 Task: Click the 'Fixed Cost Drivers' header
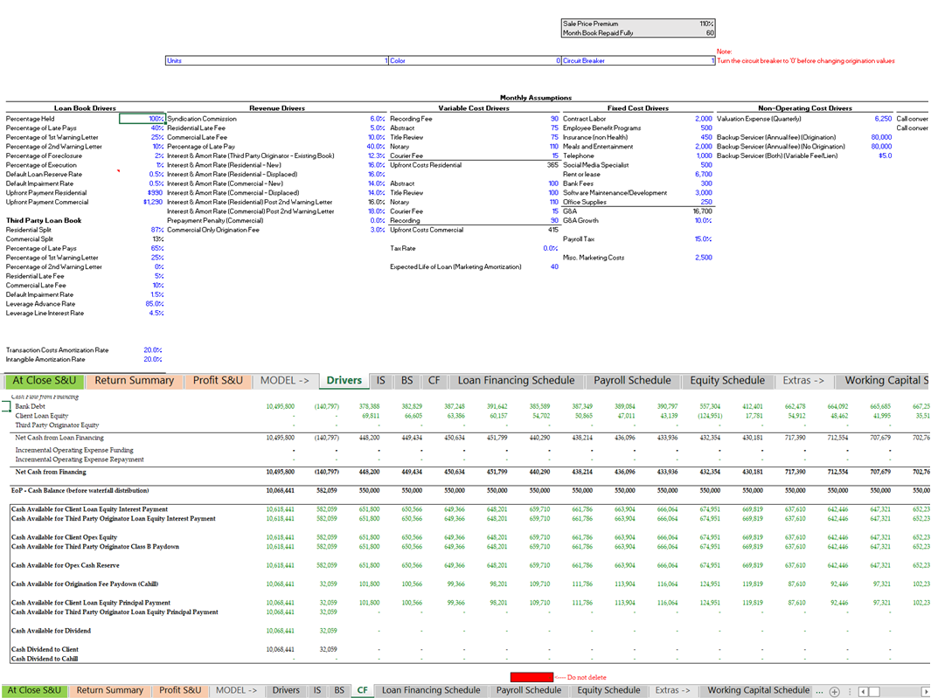coord(637,108)
